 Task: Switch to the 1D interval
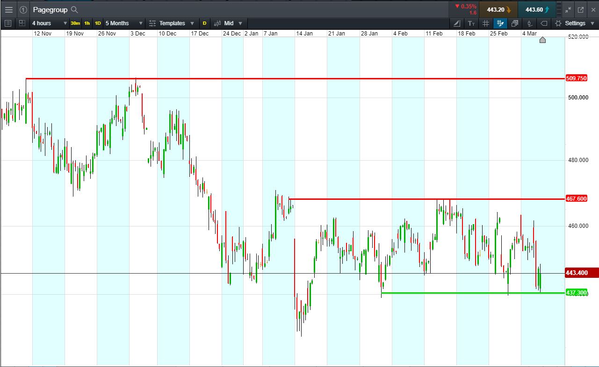point(97,23)
